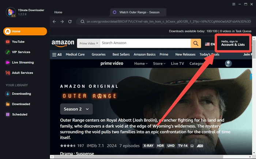This screenshot has width=256, height=159.
Task: Open the app menu icon in title bar
Action: click(234, 4)
